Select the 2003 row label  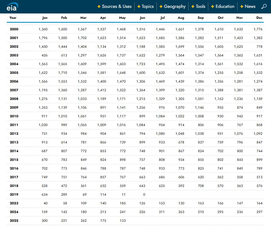point(14,55)
